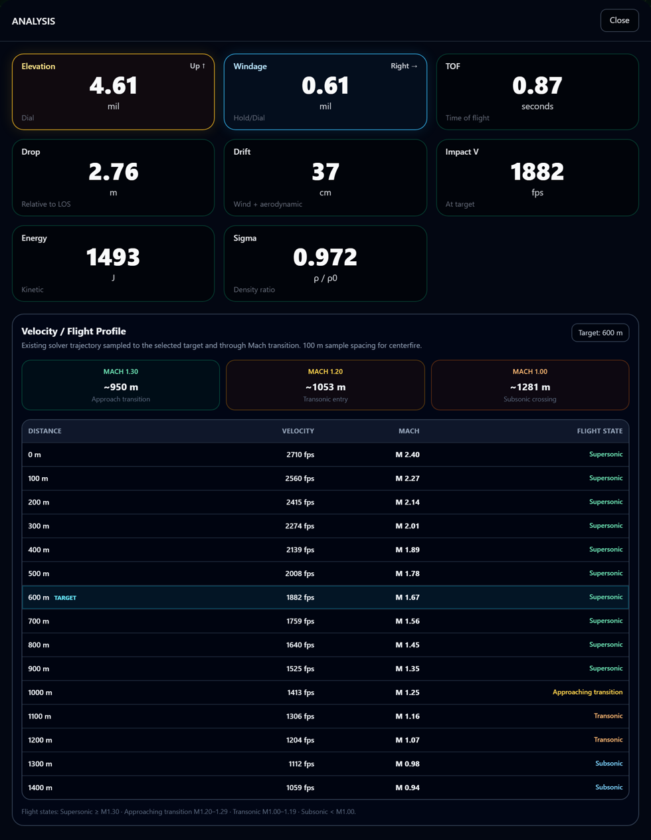Click the Up ↑ elevation direction label
651x840 pixels.
197,66
